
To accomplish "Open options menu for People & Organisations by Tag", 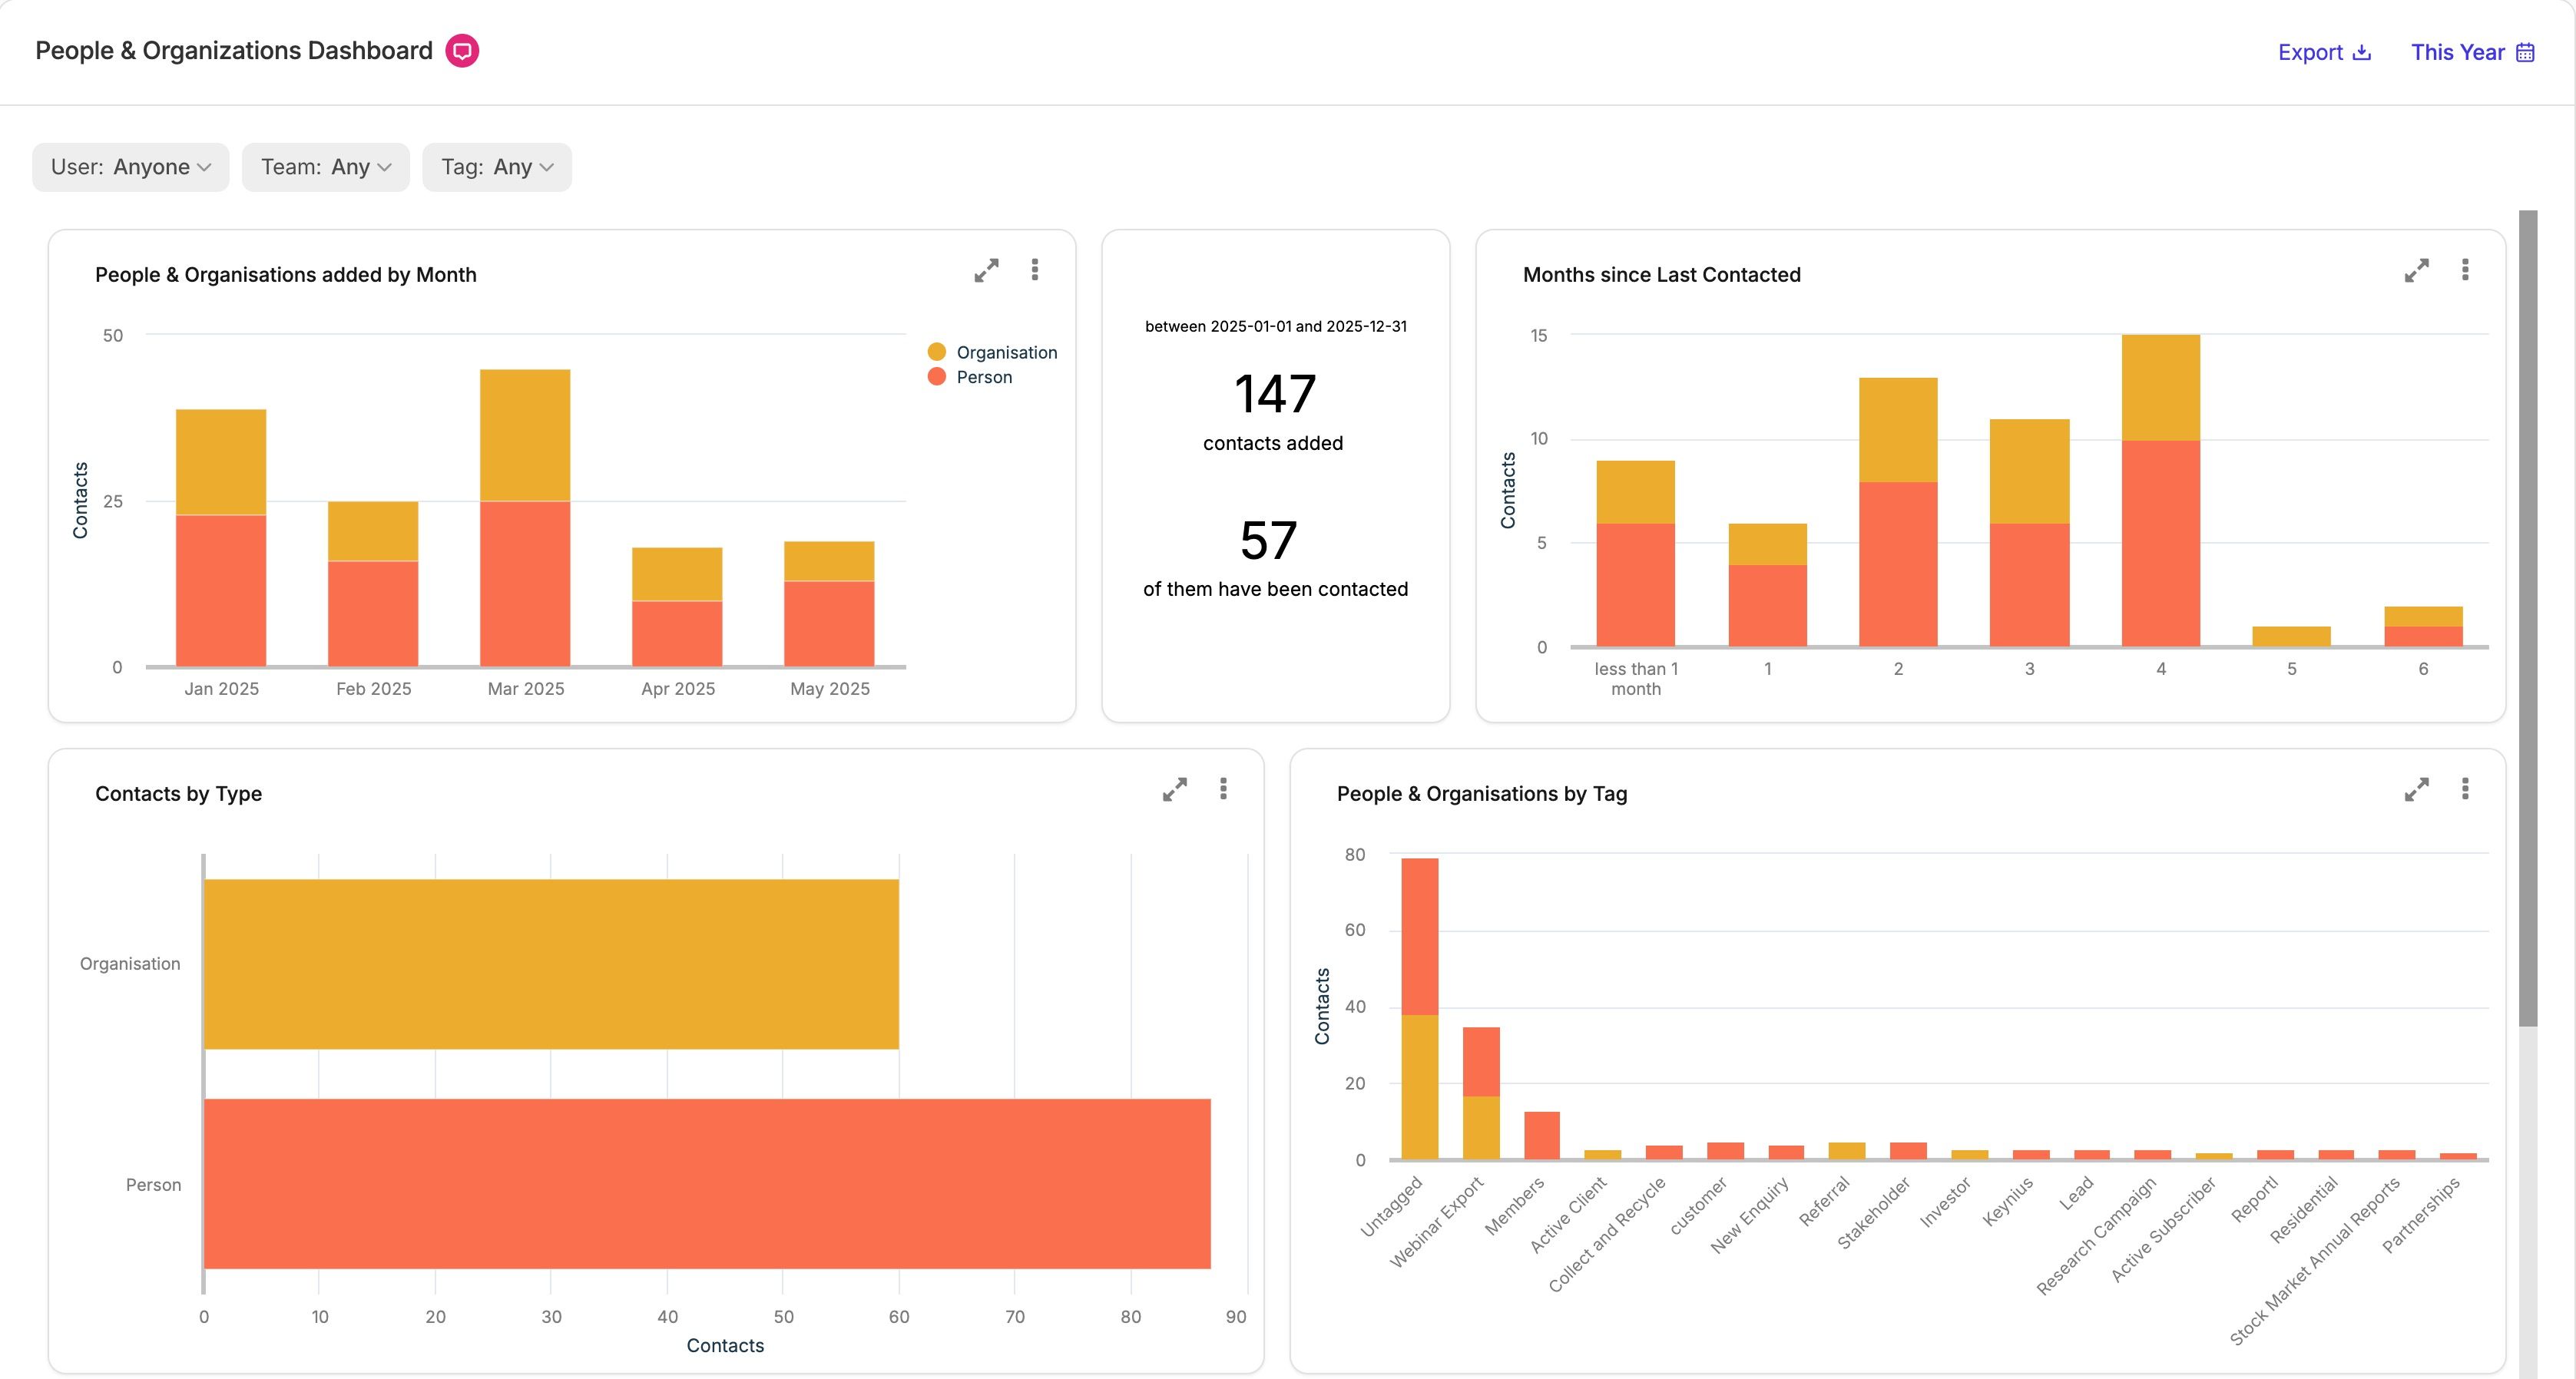I will [2465, 789].
